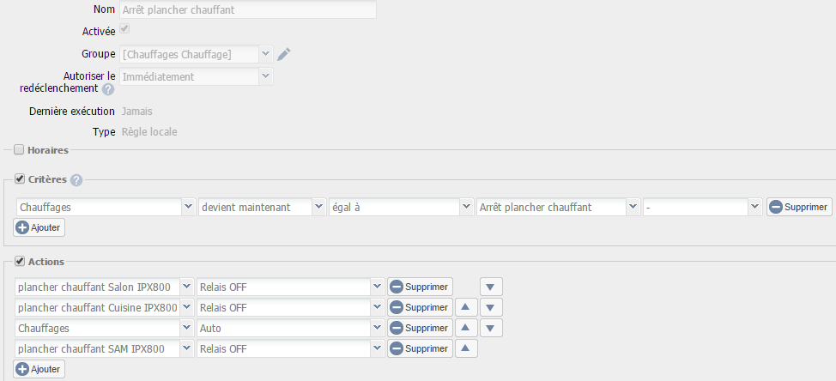Uncheck the Actions section checkbox
Viewport: 836px width, 381px height.
(x=21, y=261)
